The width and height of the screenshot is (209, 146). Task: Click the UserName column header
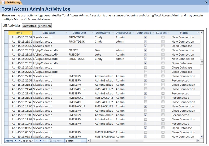click(x=104, y=33)
